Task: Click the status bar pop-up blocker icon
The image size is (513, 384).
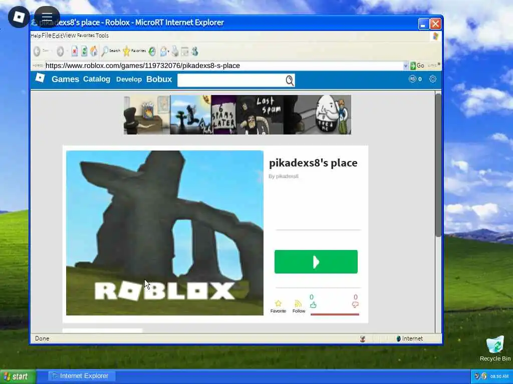Action: coord(362,339)
